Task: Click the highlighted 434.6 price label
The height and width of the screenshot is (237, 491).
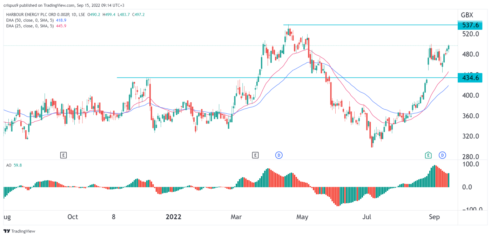Action: (470, 78)
